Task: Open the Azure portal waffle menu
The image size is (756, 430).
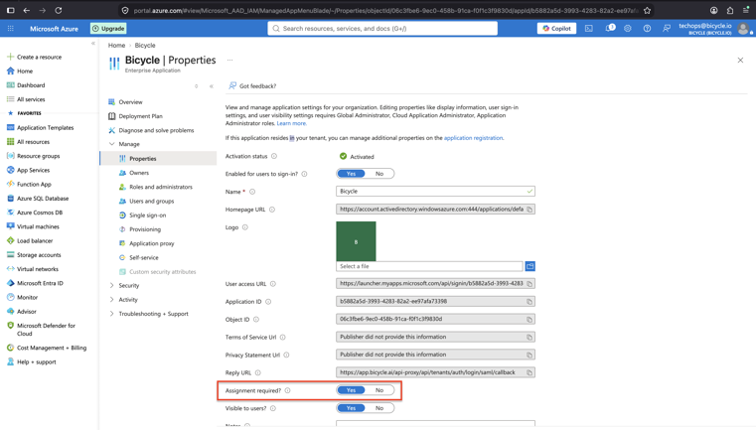Action: (x=11, y=29)
